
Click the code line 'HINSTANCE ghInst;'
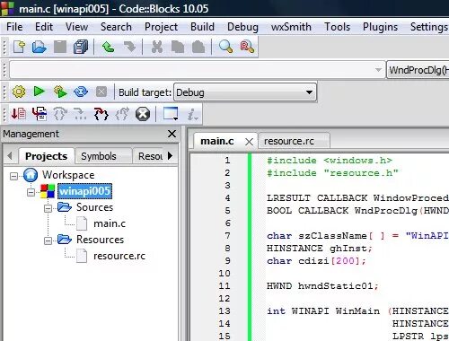[x=320, y=249]
